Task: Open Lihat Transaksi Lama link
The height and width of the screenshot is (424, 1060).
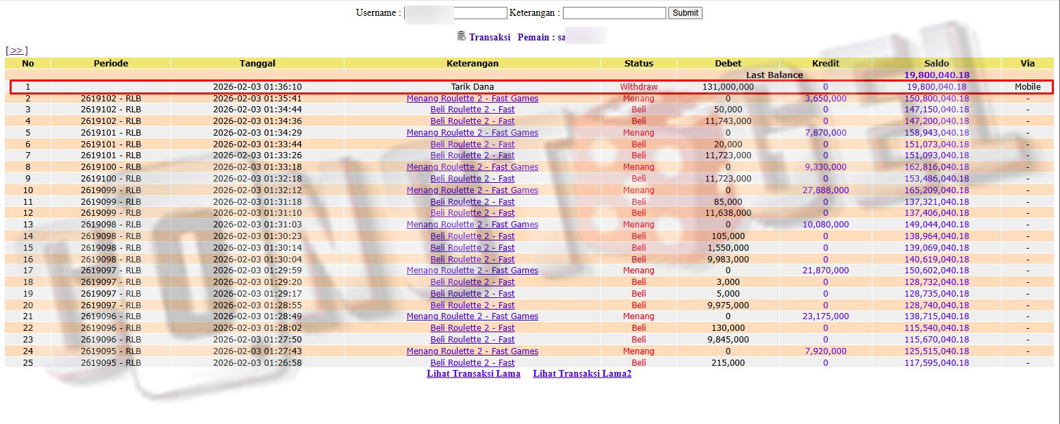Action: tap(473, 374)
